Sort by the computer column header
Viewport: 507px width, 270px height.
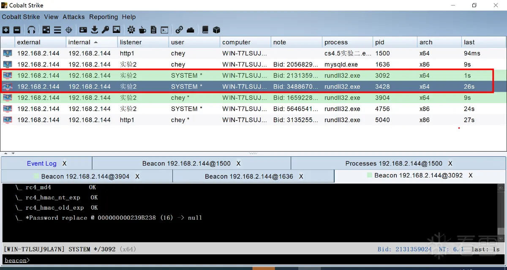coord(245,42)
